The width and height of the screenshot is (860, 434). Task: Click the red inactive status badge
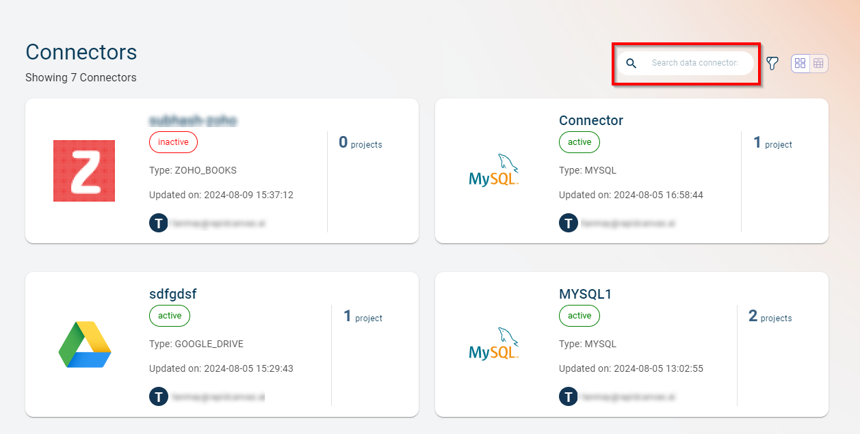pyautogui.click(x=173, y=142)
